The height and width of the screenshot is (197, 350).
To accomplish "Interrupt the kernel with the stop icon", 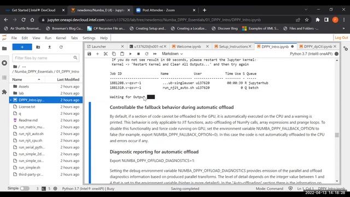I will coord(138,54).
